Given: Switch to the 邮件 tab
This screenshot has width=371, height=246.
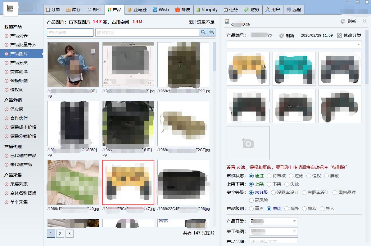Looking at the screenshot, I should 94,10.
